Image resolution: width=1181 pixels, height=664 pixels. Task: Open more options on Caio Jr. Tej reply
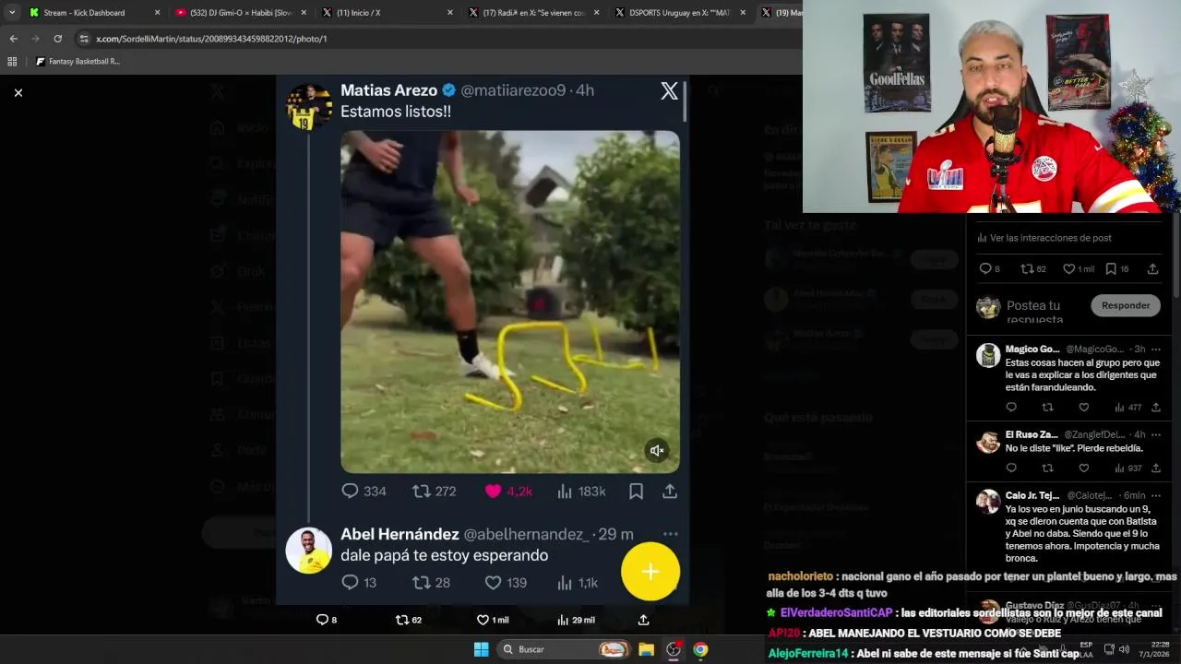click(x=1155, y=495)
